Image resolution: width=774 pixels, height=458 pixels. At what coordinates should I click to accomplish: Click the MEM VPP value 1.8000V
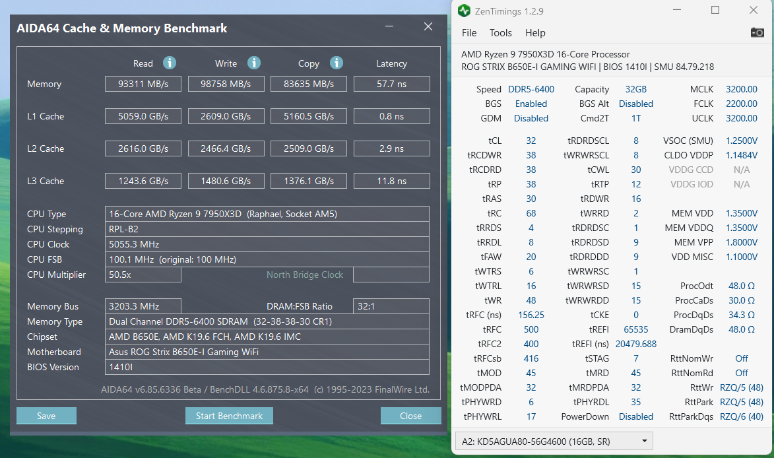coord(742,242)
